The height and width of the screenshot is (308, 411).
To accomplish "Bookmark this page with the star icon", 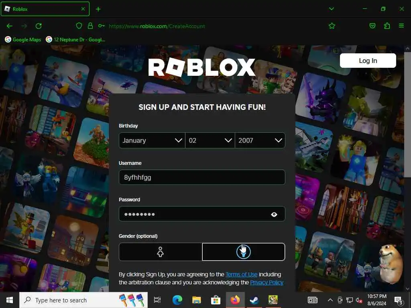I will tap(332, 26).
